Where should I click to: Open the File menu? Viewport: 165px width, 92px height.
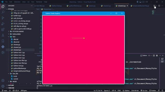tap(6, 2)
